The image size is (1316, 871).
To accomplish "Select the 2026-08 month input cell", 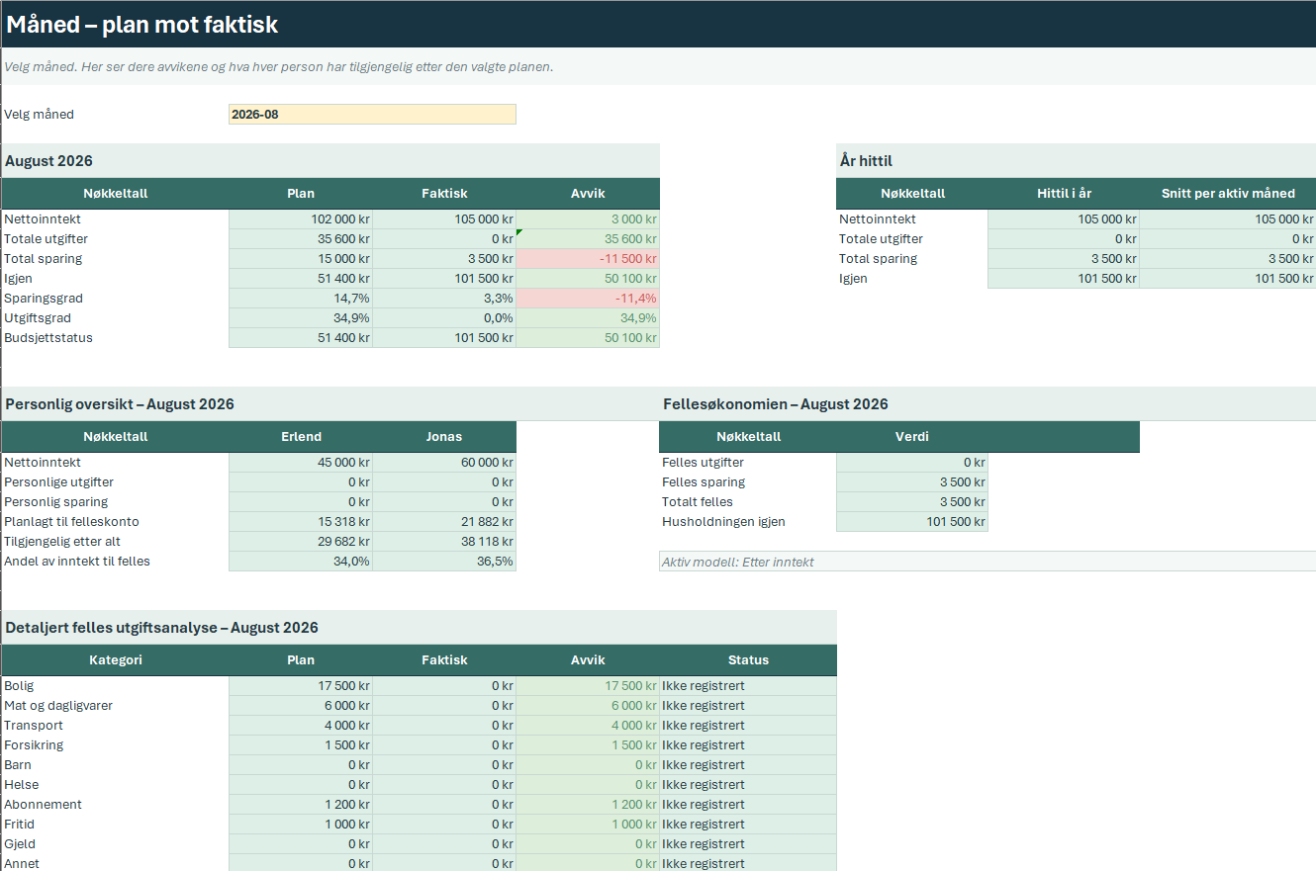I will (x=372, y=115).
